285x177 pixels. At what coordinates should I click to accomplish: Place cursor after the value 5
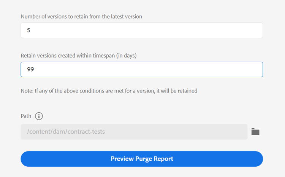pyautogui.click(x=31, y=30)
